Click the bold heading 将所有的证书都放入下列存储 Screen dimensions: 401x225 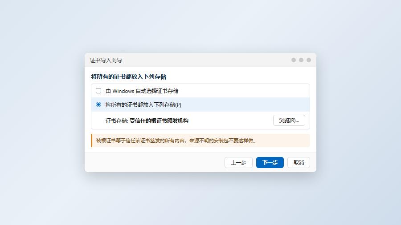pyautogui.click(x=129, y=77)
